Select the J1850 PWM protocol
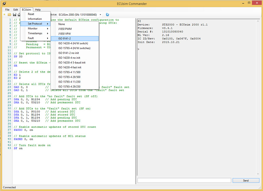Image resolution: width=263 pixels, height=191 pixels. point(75,29)
